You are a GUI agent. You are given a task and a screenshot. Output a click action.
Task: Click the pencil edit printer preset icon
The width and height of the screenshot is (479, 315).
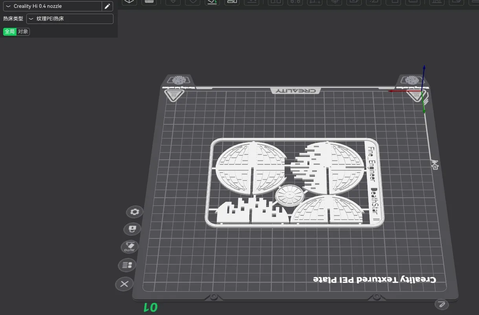coord(107,6)
